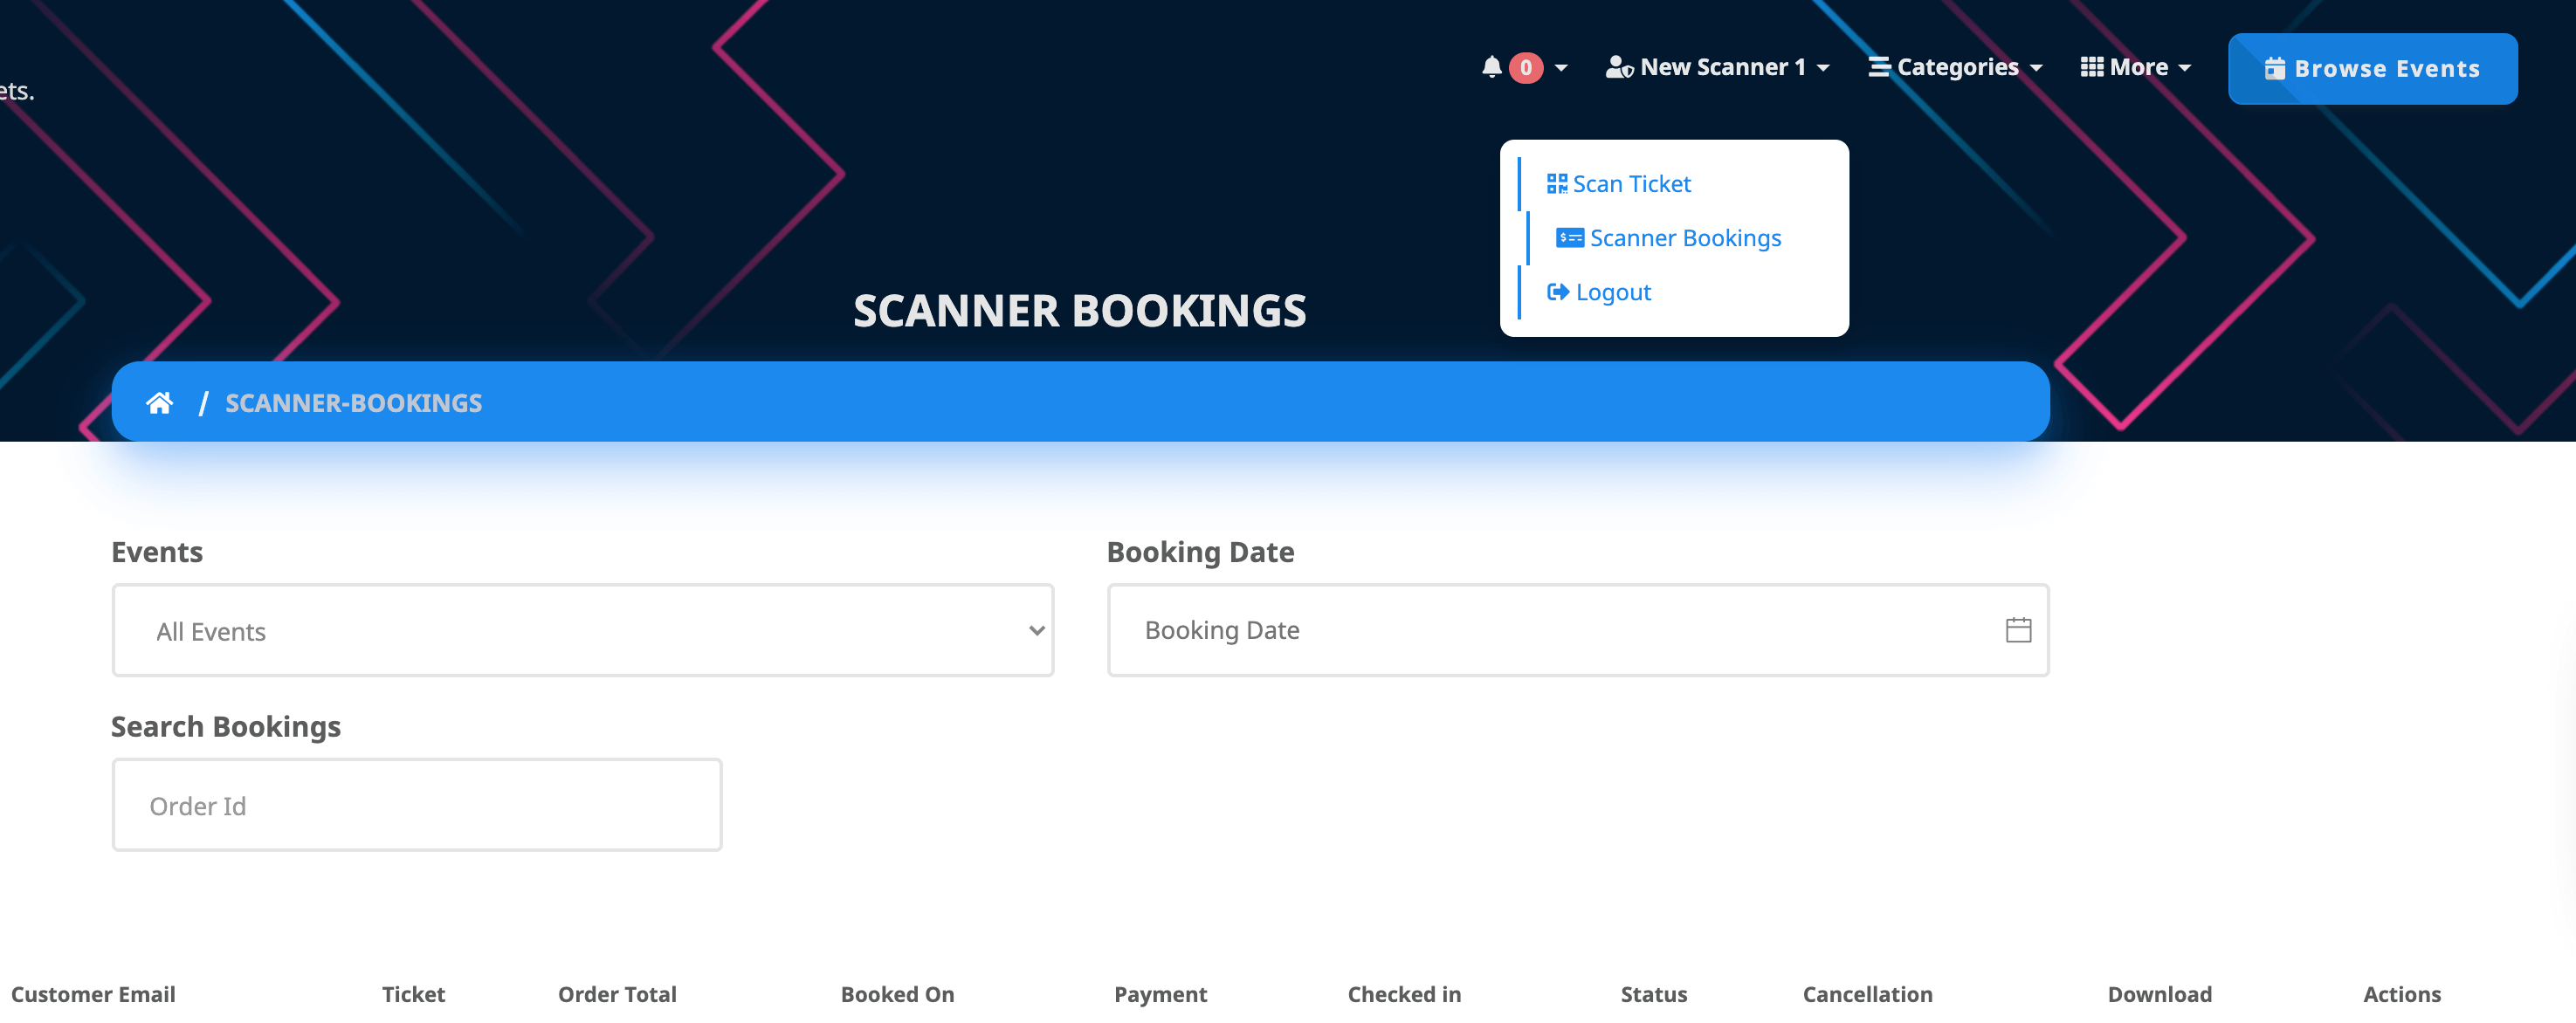The width and height of the screenshot is (2576, 1023).
Task: Click the Browse Events button
Action: pos(2373,68)
